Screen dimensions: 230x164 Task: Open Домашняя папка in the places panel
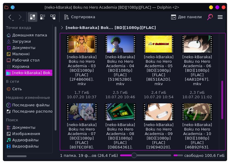[x=29, y=35]
